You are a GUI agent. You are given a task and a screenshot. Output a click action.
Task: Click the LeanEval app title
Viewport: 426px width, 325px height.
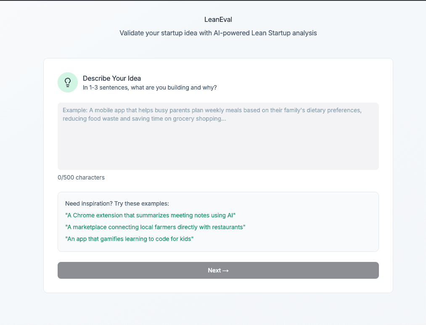click(218, 19)
